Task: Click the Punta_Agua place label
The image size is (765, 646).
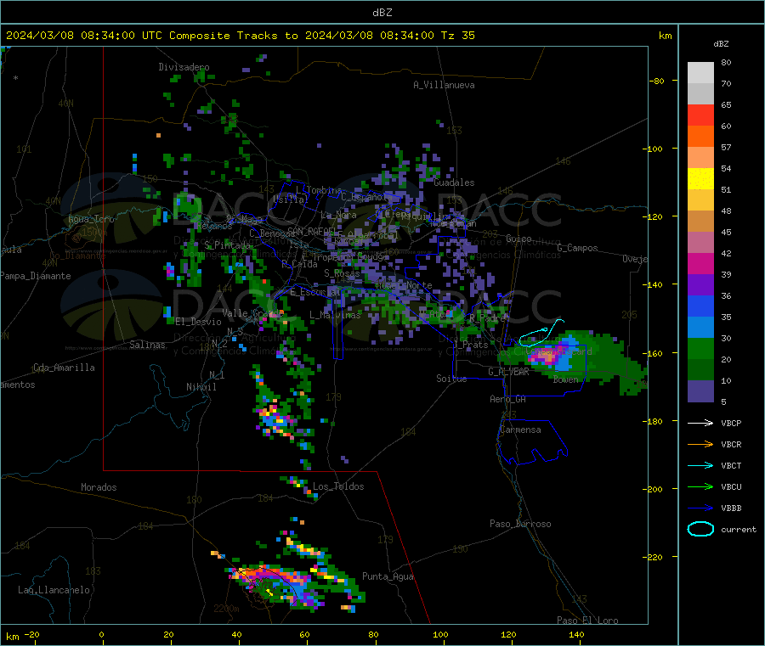Action: (388, 576)
